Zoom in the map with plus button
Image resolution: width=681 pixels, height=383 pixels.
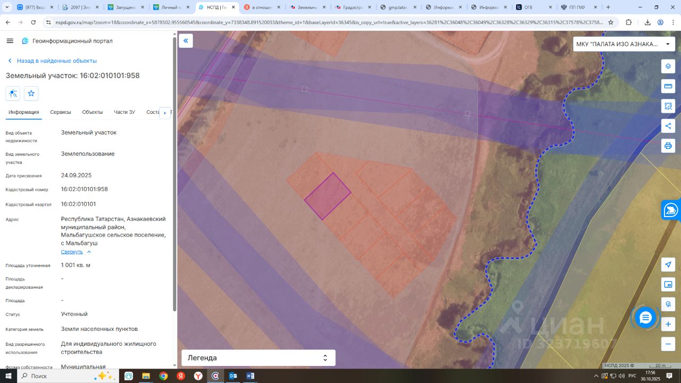pos(668,324)
